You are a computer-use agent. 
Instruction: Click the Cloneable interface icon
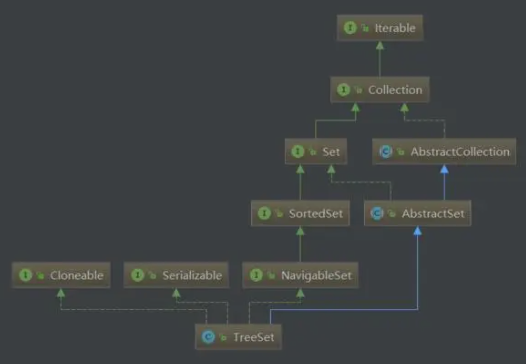click(x=25, y=275)
